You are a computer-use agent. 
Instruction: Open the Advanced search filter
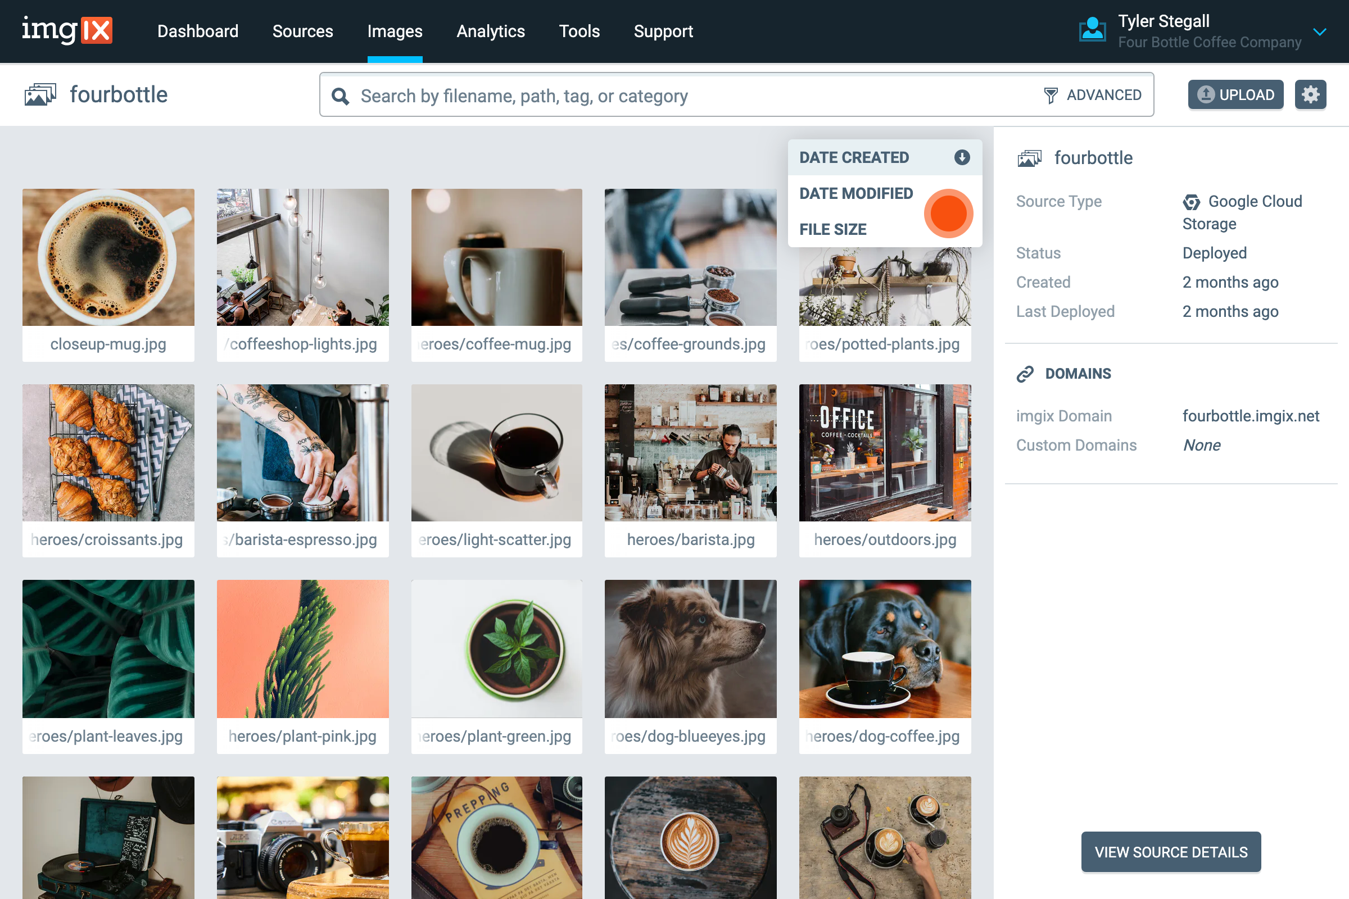pos(1094,94)
